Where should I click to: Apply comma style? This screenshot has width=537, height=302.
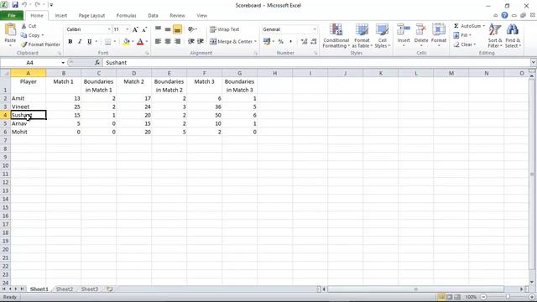tap(291, 41)
